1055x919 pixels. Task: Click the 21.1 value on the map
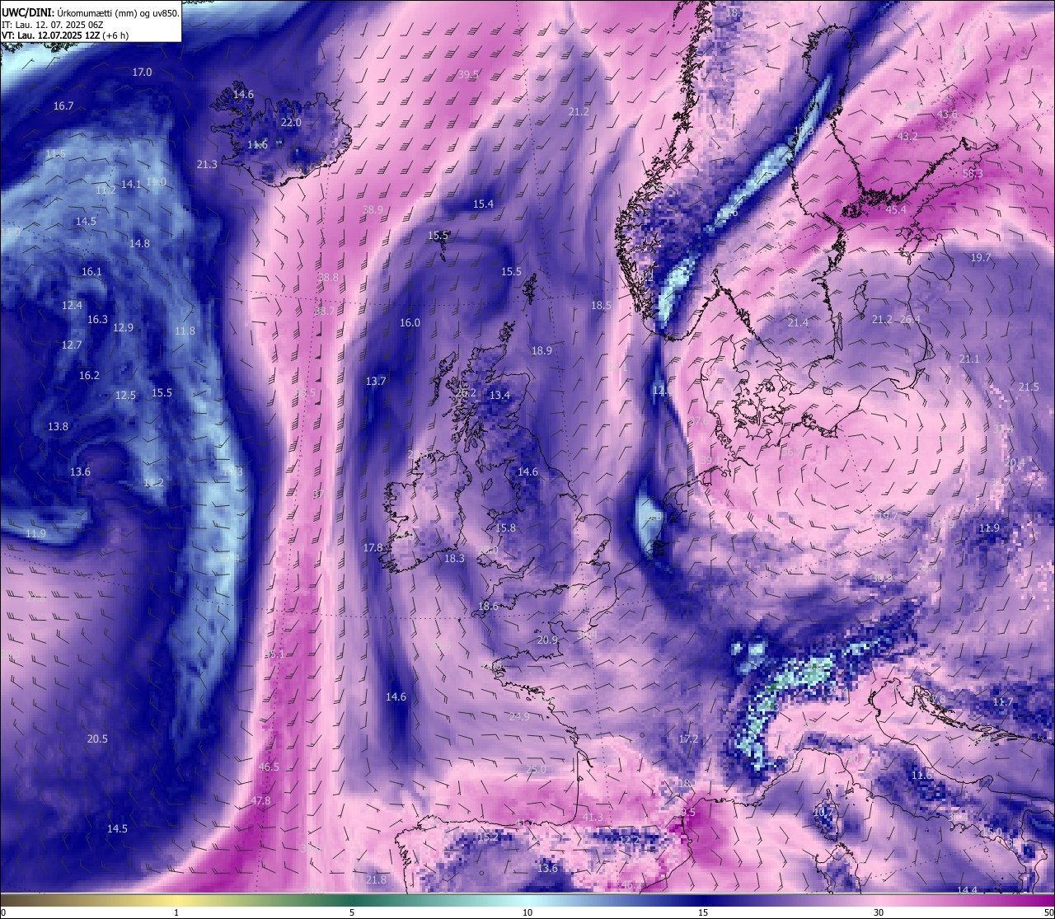click(x=969, y=359)
